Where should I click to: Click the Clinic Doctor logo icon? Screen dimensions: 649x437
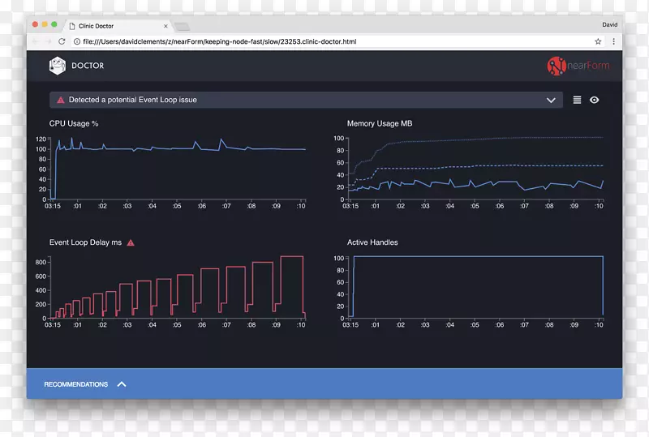[x=57, y=66]
